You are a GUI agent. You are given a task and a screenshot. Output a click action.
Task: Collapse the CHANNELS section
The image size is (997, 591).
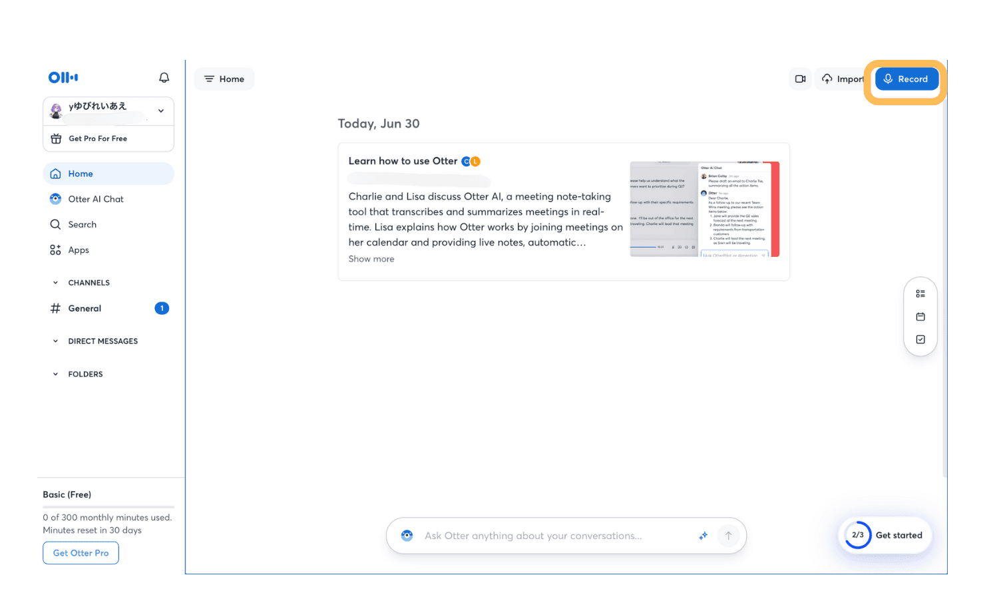(x=55, y=283)
